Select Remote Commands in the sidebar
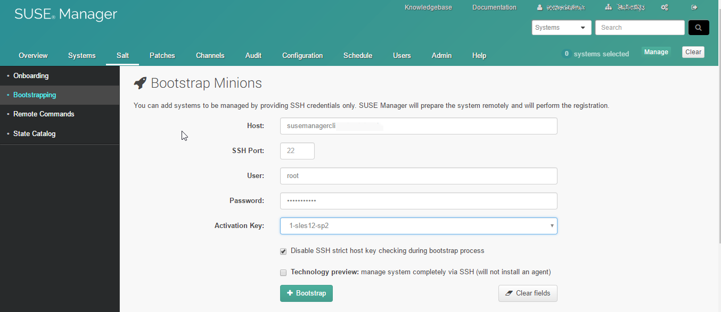Image resolution: width=721 pixels, height=312 pixels. (x=44, y=114)
